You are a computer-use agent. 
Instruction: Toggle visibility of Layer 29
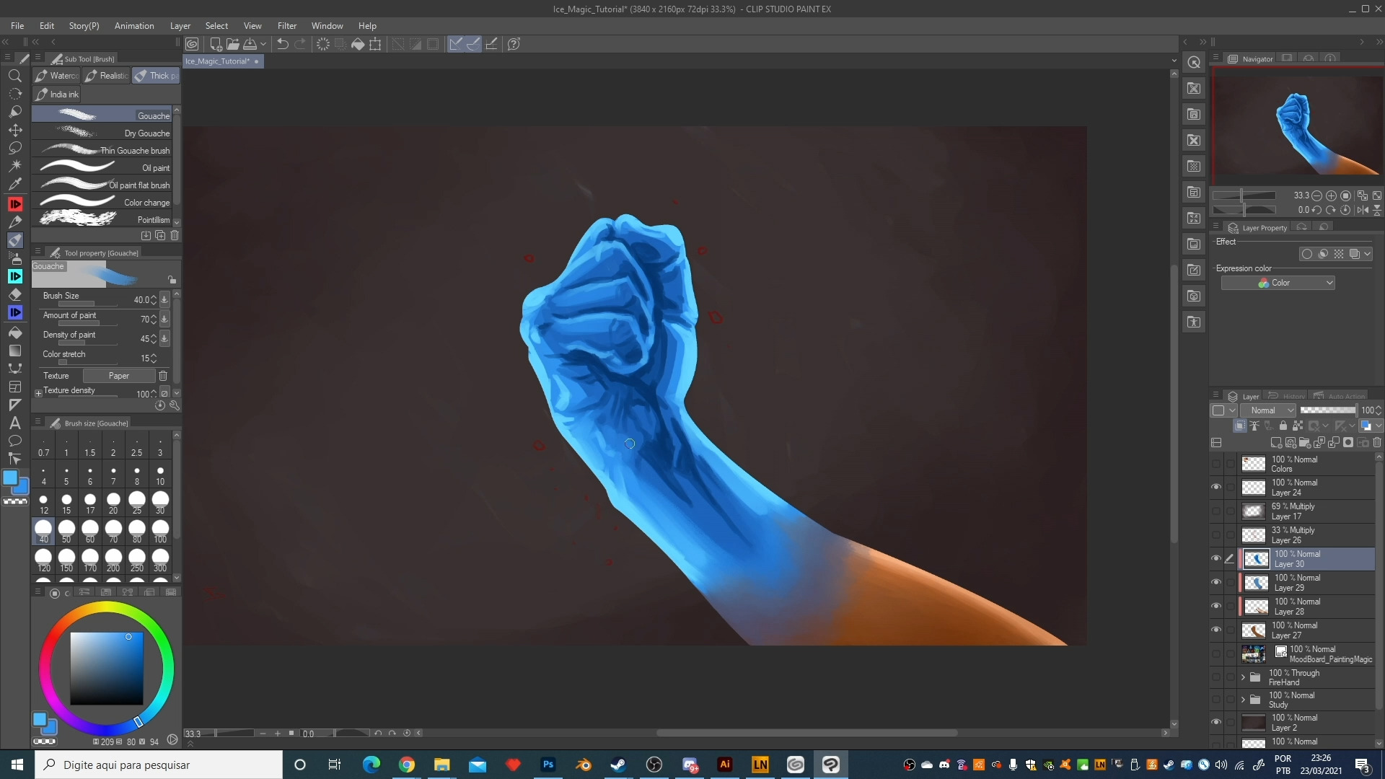[1216, 583]
